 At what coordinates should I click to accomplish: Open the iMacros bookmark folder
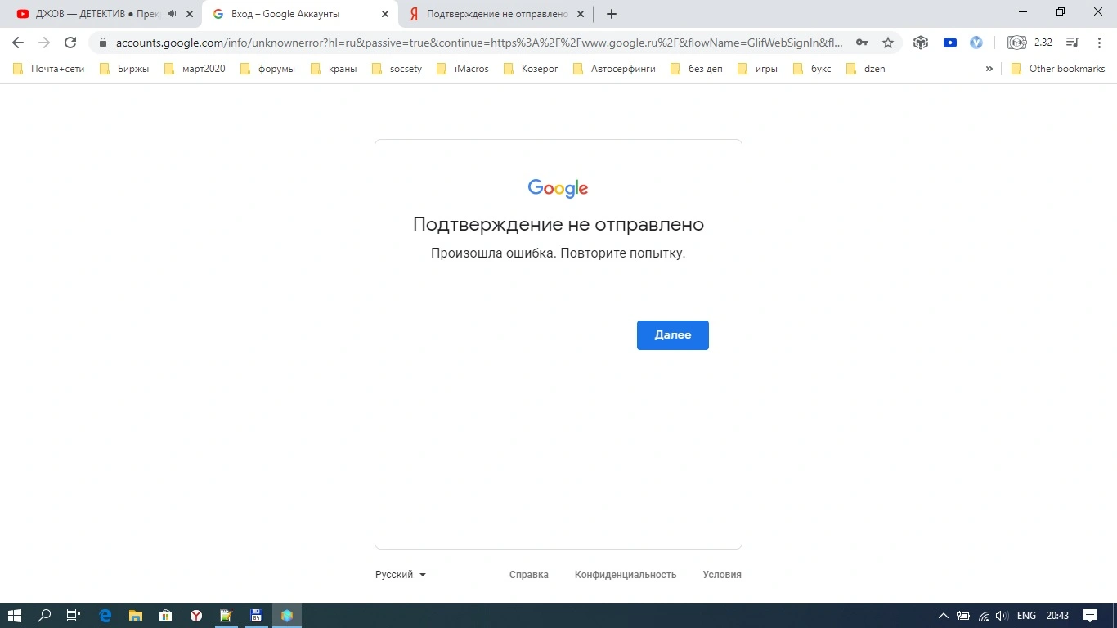463,69
